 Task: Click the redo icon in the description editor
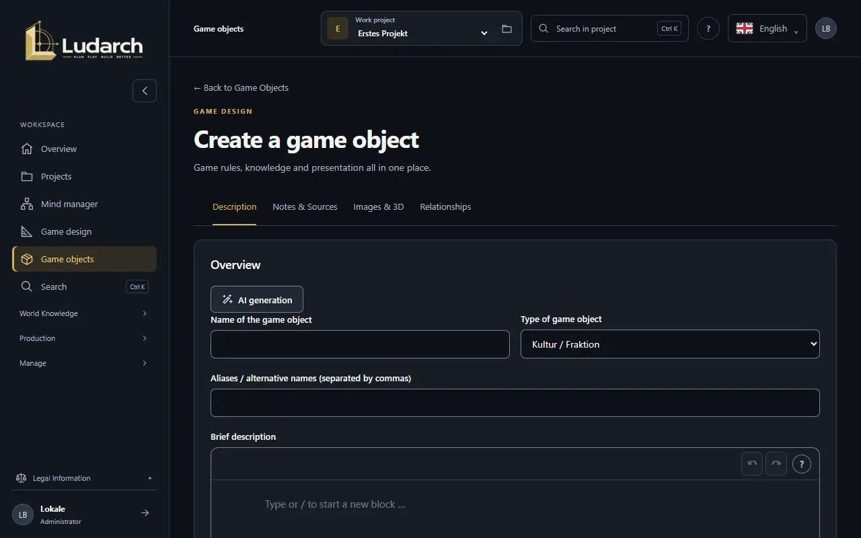pos(776,463)
